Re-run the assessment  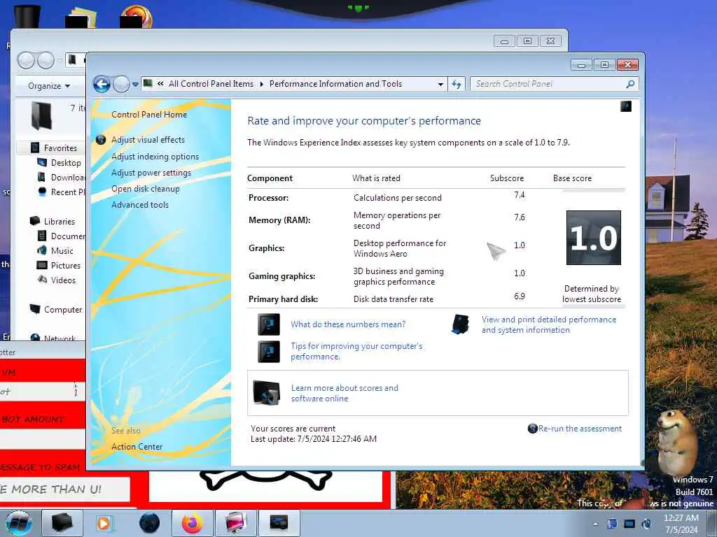(580, 429)
